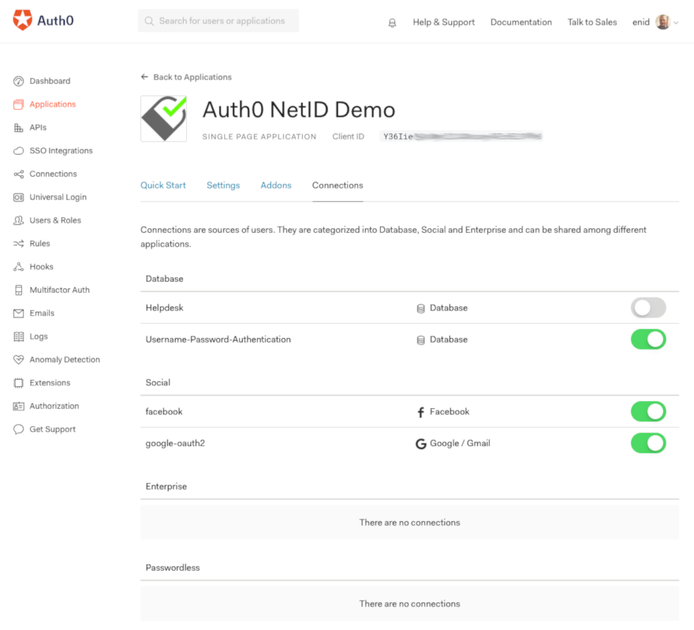Screen dimensions: 694x630
Task: Click the Facebook f icon
Action: [x=420, y=412]
